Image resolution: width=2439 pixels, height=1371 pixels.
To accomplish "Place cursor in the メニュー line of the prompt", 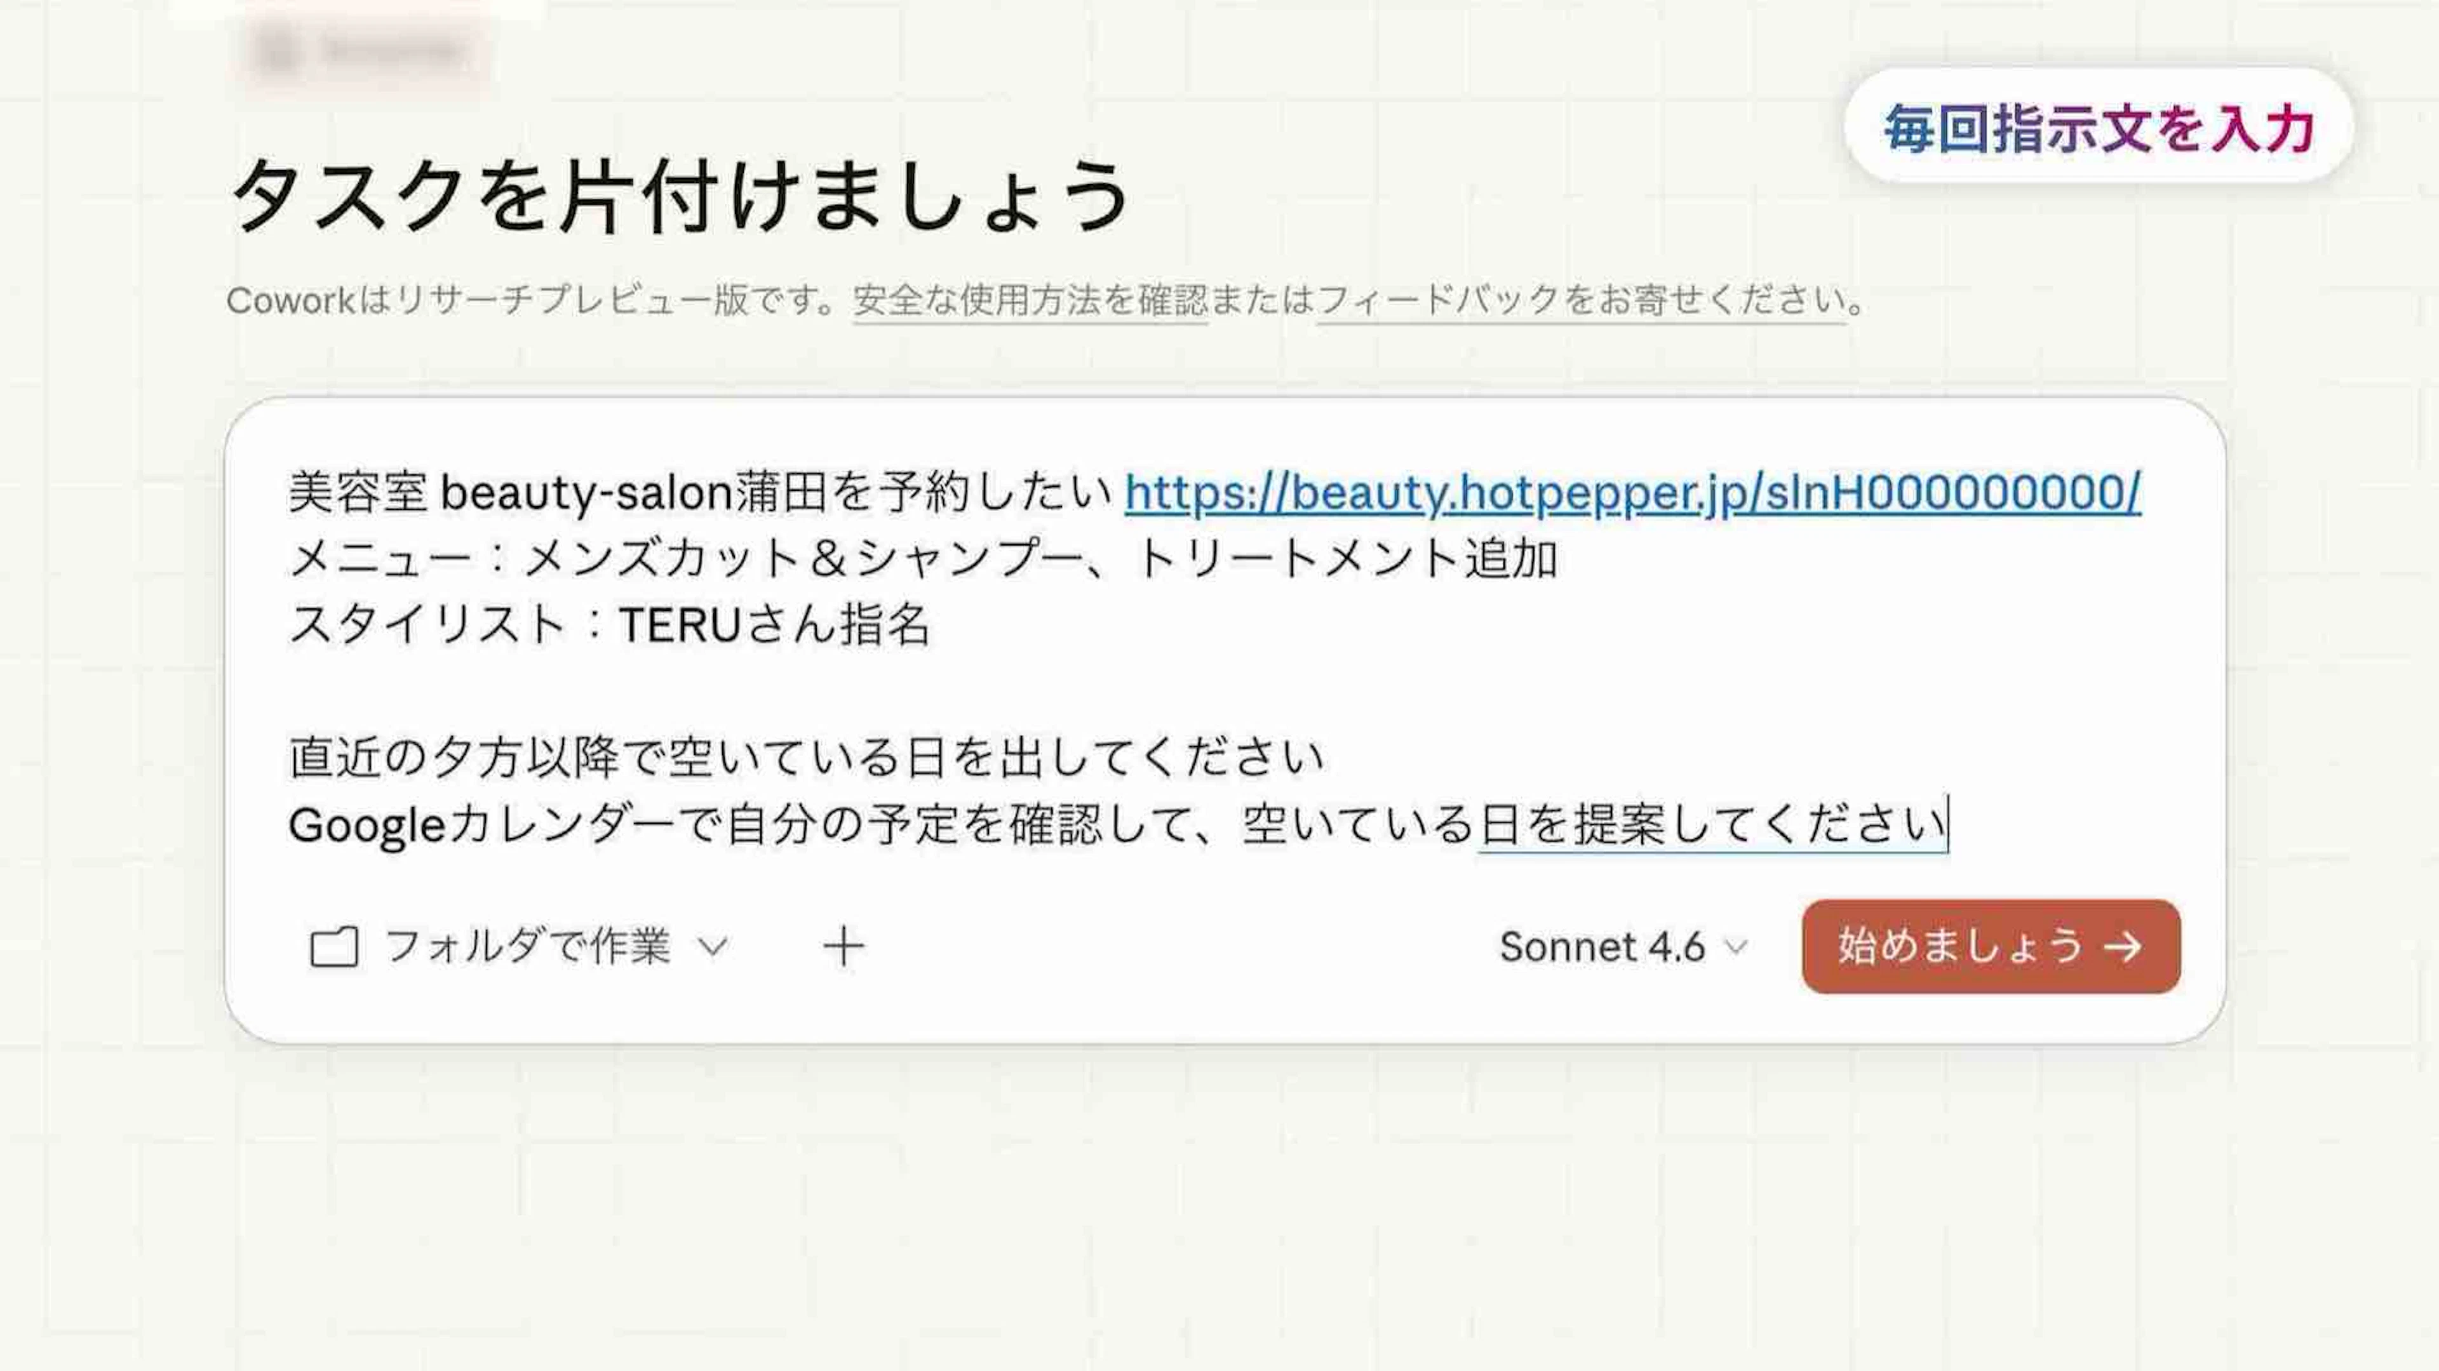I will (x=922, y=559).
